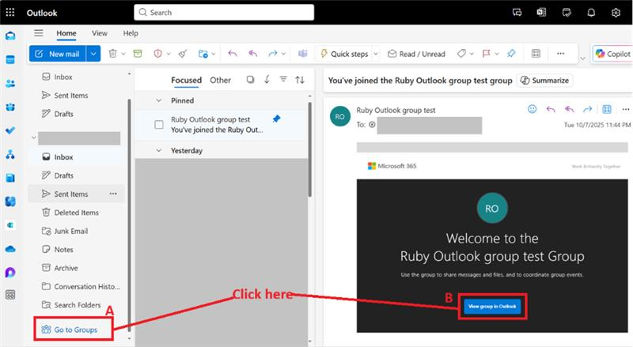Open Calendar app in left rail
633x347 pixels.
tap(10, 60)
